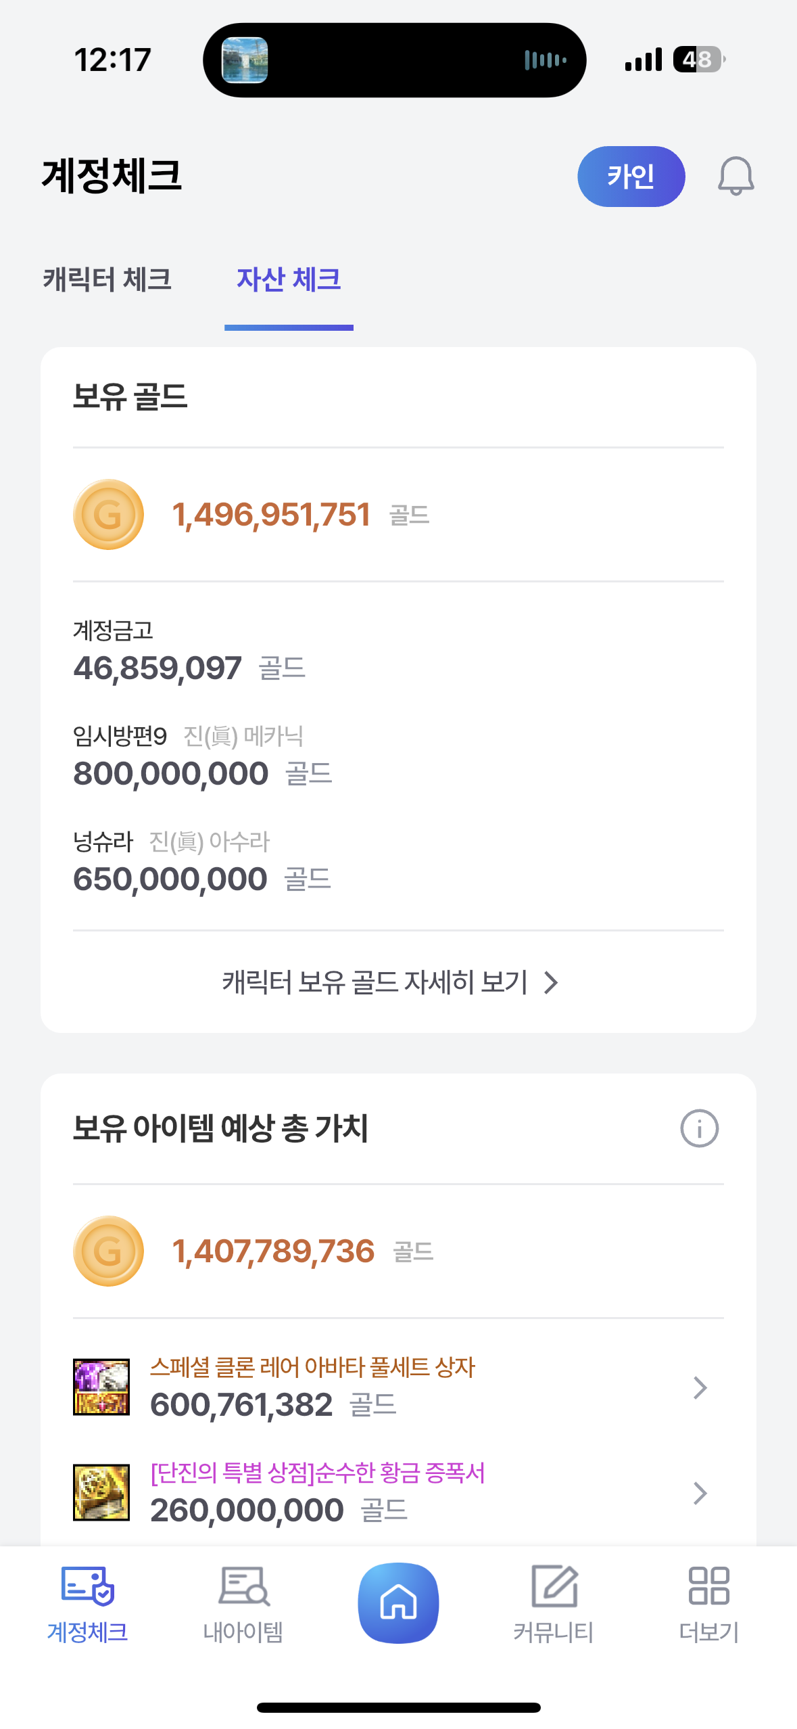
Task: Tap the 스페셜 클론 레어 아바타 item thumbnail
Action: pyautogui.click(x=101, y=1387)
